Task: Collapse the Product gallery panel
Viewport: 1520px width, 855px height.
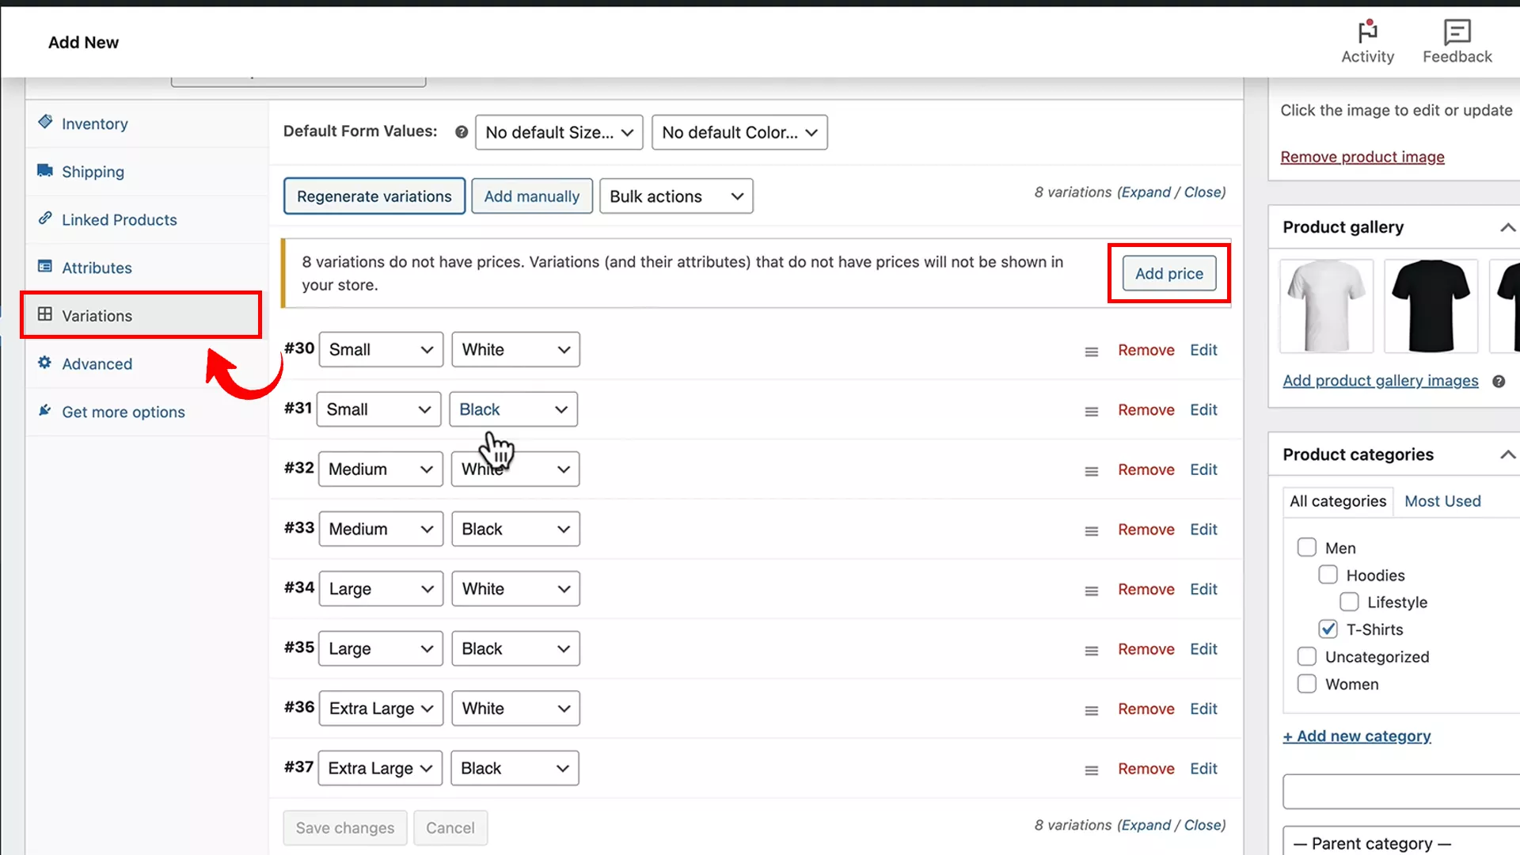Action: pyautogui.click(x=1507, y=227)
